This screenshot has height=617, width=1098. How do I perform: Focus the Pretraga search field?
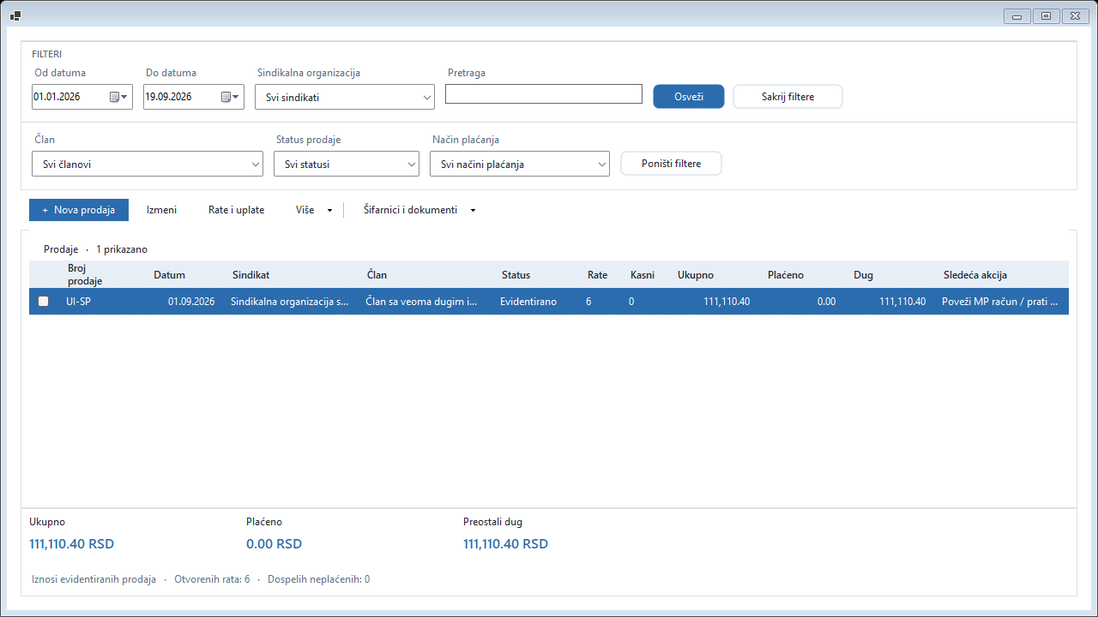[x=544, y=94]
